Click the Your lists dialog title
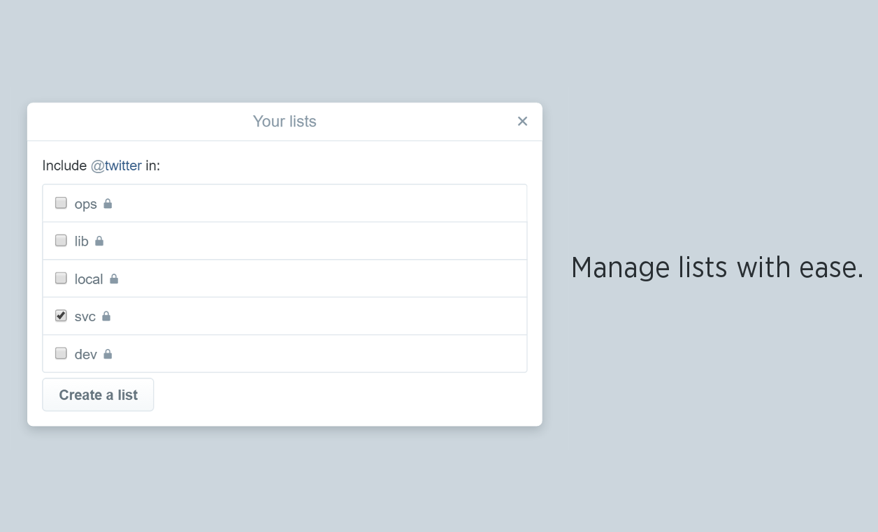Image resolution: width=878 pixels, height=532 pixels. point(285,121)
